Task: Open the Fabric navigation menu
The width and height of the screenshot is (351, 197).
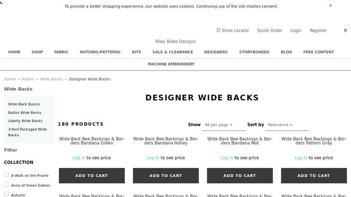Action: [x=61, y=52]
